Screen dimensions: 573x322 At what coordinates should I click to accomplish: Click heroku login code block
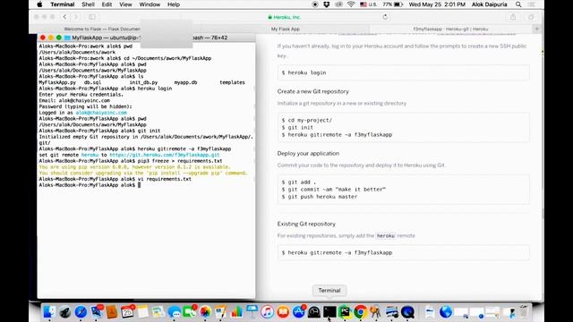coord(403,72)
